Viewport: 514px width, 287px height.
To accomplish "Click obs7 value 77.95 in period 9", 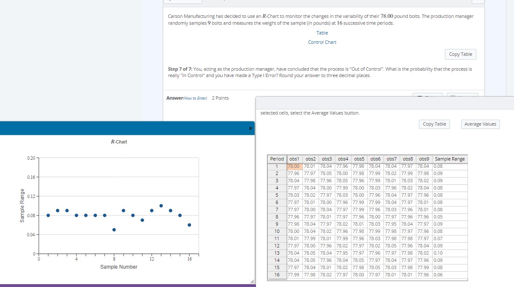I will (392, 224).
